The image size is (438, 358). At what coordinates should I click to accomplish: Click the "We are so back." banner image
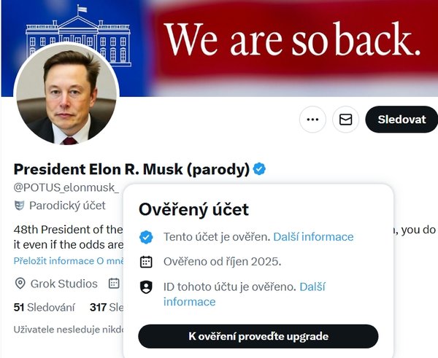tap(292, 40)
